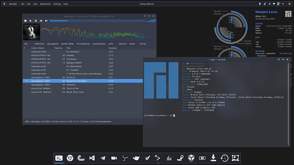
Task: Switch to the 'worlds collide' playlist tab
Action: (x=67, y=44)
